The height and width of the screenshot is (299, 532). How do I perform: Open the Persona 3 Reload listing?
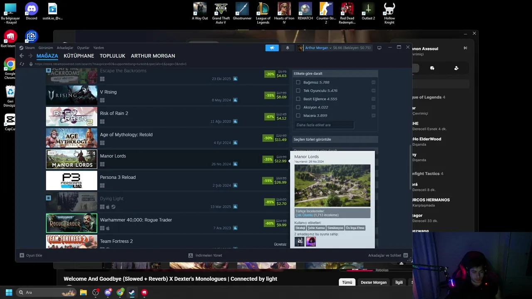167,181
